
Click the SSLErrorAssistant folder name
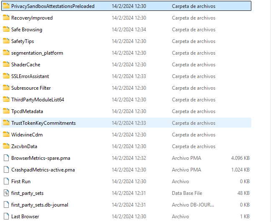coord(30,76)
